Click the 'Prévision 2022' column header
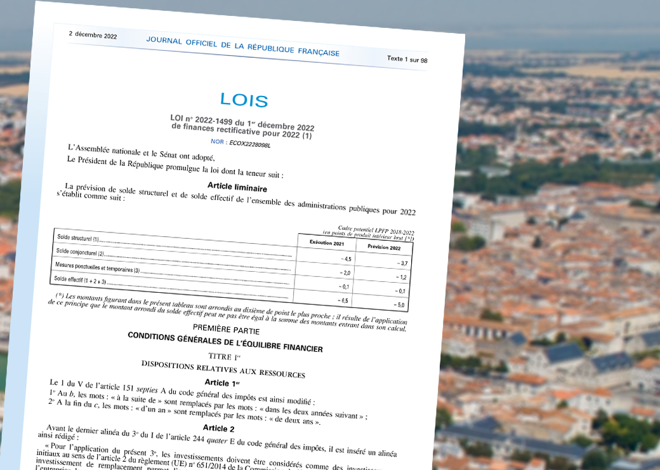The width and height of the screenshot is (660, 470). 384,247
